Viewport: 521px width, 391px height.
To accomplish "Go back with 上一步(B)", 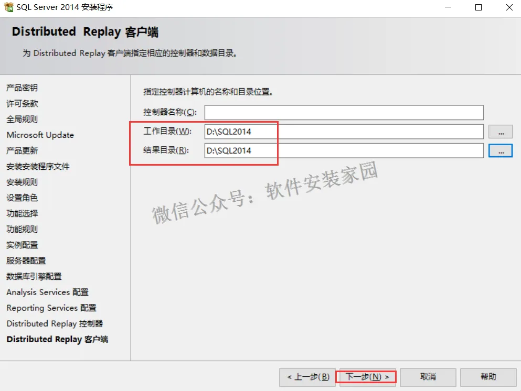I will coord(307,377).
